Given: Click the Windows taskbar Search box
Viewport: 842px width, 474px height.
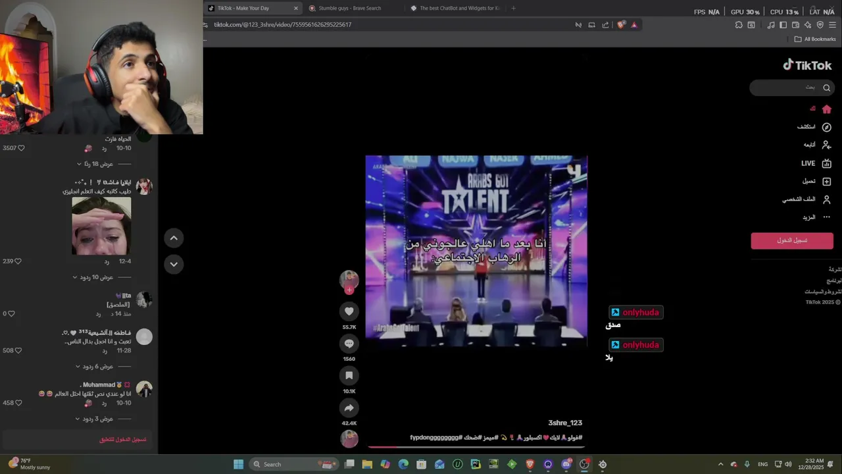Looking at the screenshot, I should click(293, 464).
